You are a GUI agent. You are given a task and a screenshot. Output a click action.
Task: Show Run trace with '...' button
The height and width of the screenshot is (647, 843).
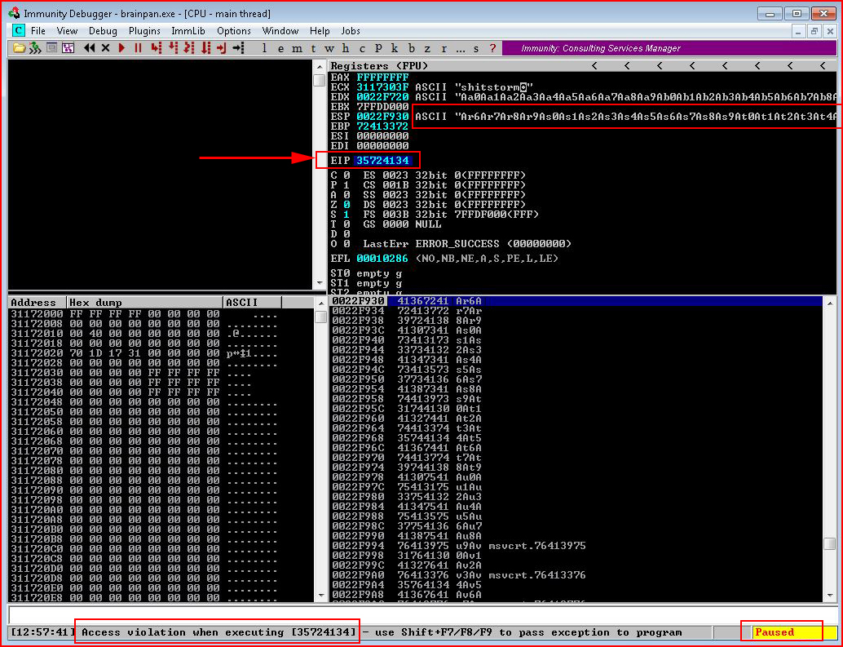click(460, 48)
